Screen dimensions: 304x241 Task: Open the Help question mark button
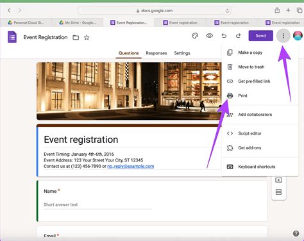(296, 233)
